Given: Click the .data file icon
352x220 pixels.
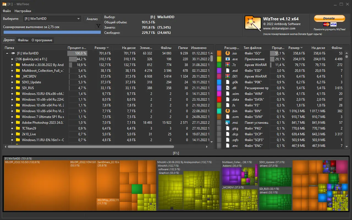Looking at the screenshot, I should pos(227,100).
